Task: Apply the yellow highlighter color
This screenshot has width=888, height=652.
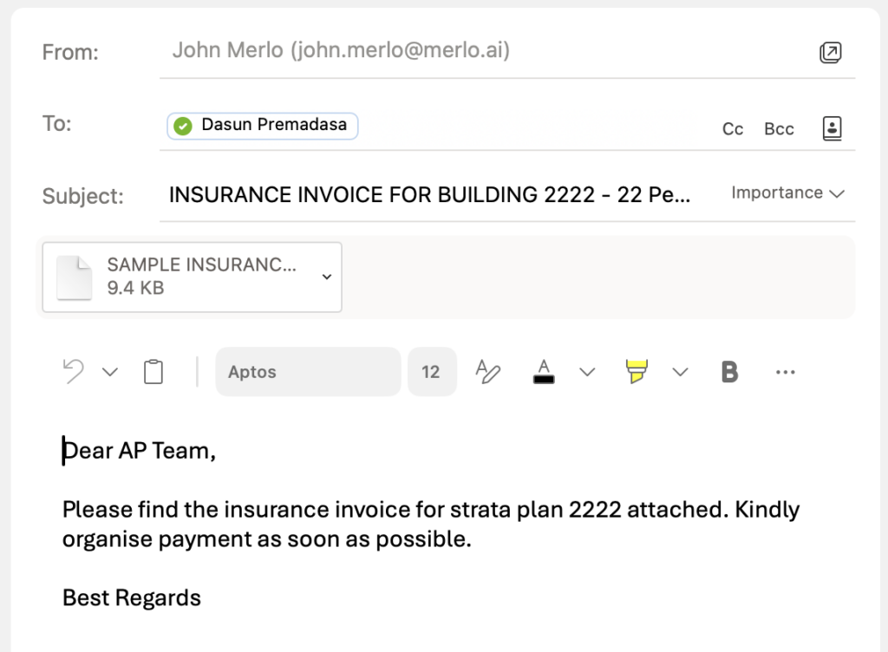Action: (x=637, y=372)
